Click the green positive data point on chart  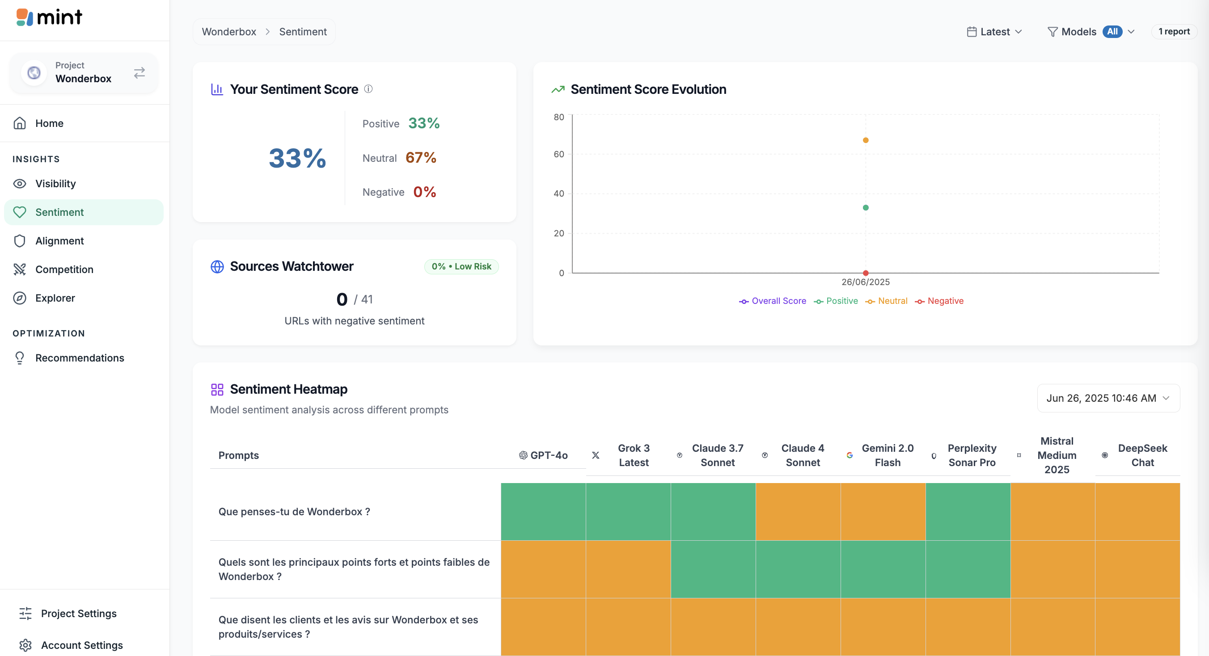(866, 208)
